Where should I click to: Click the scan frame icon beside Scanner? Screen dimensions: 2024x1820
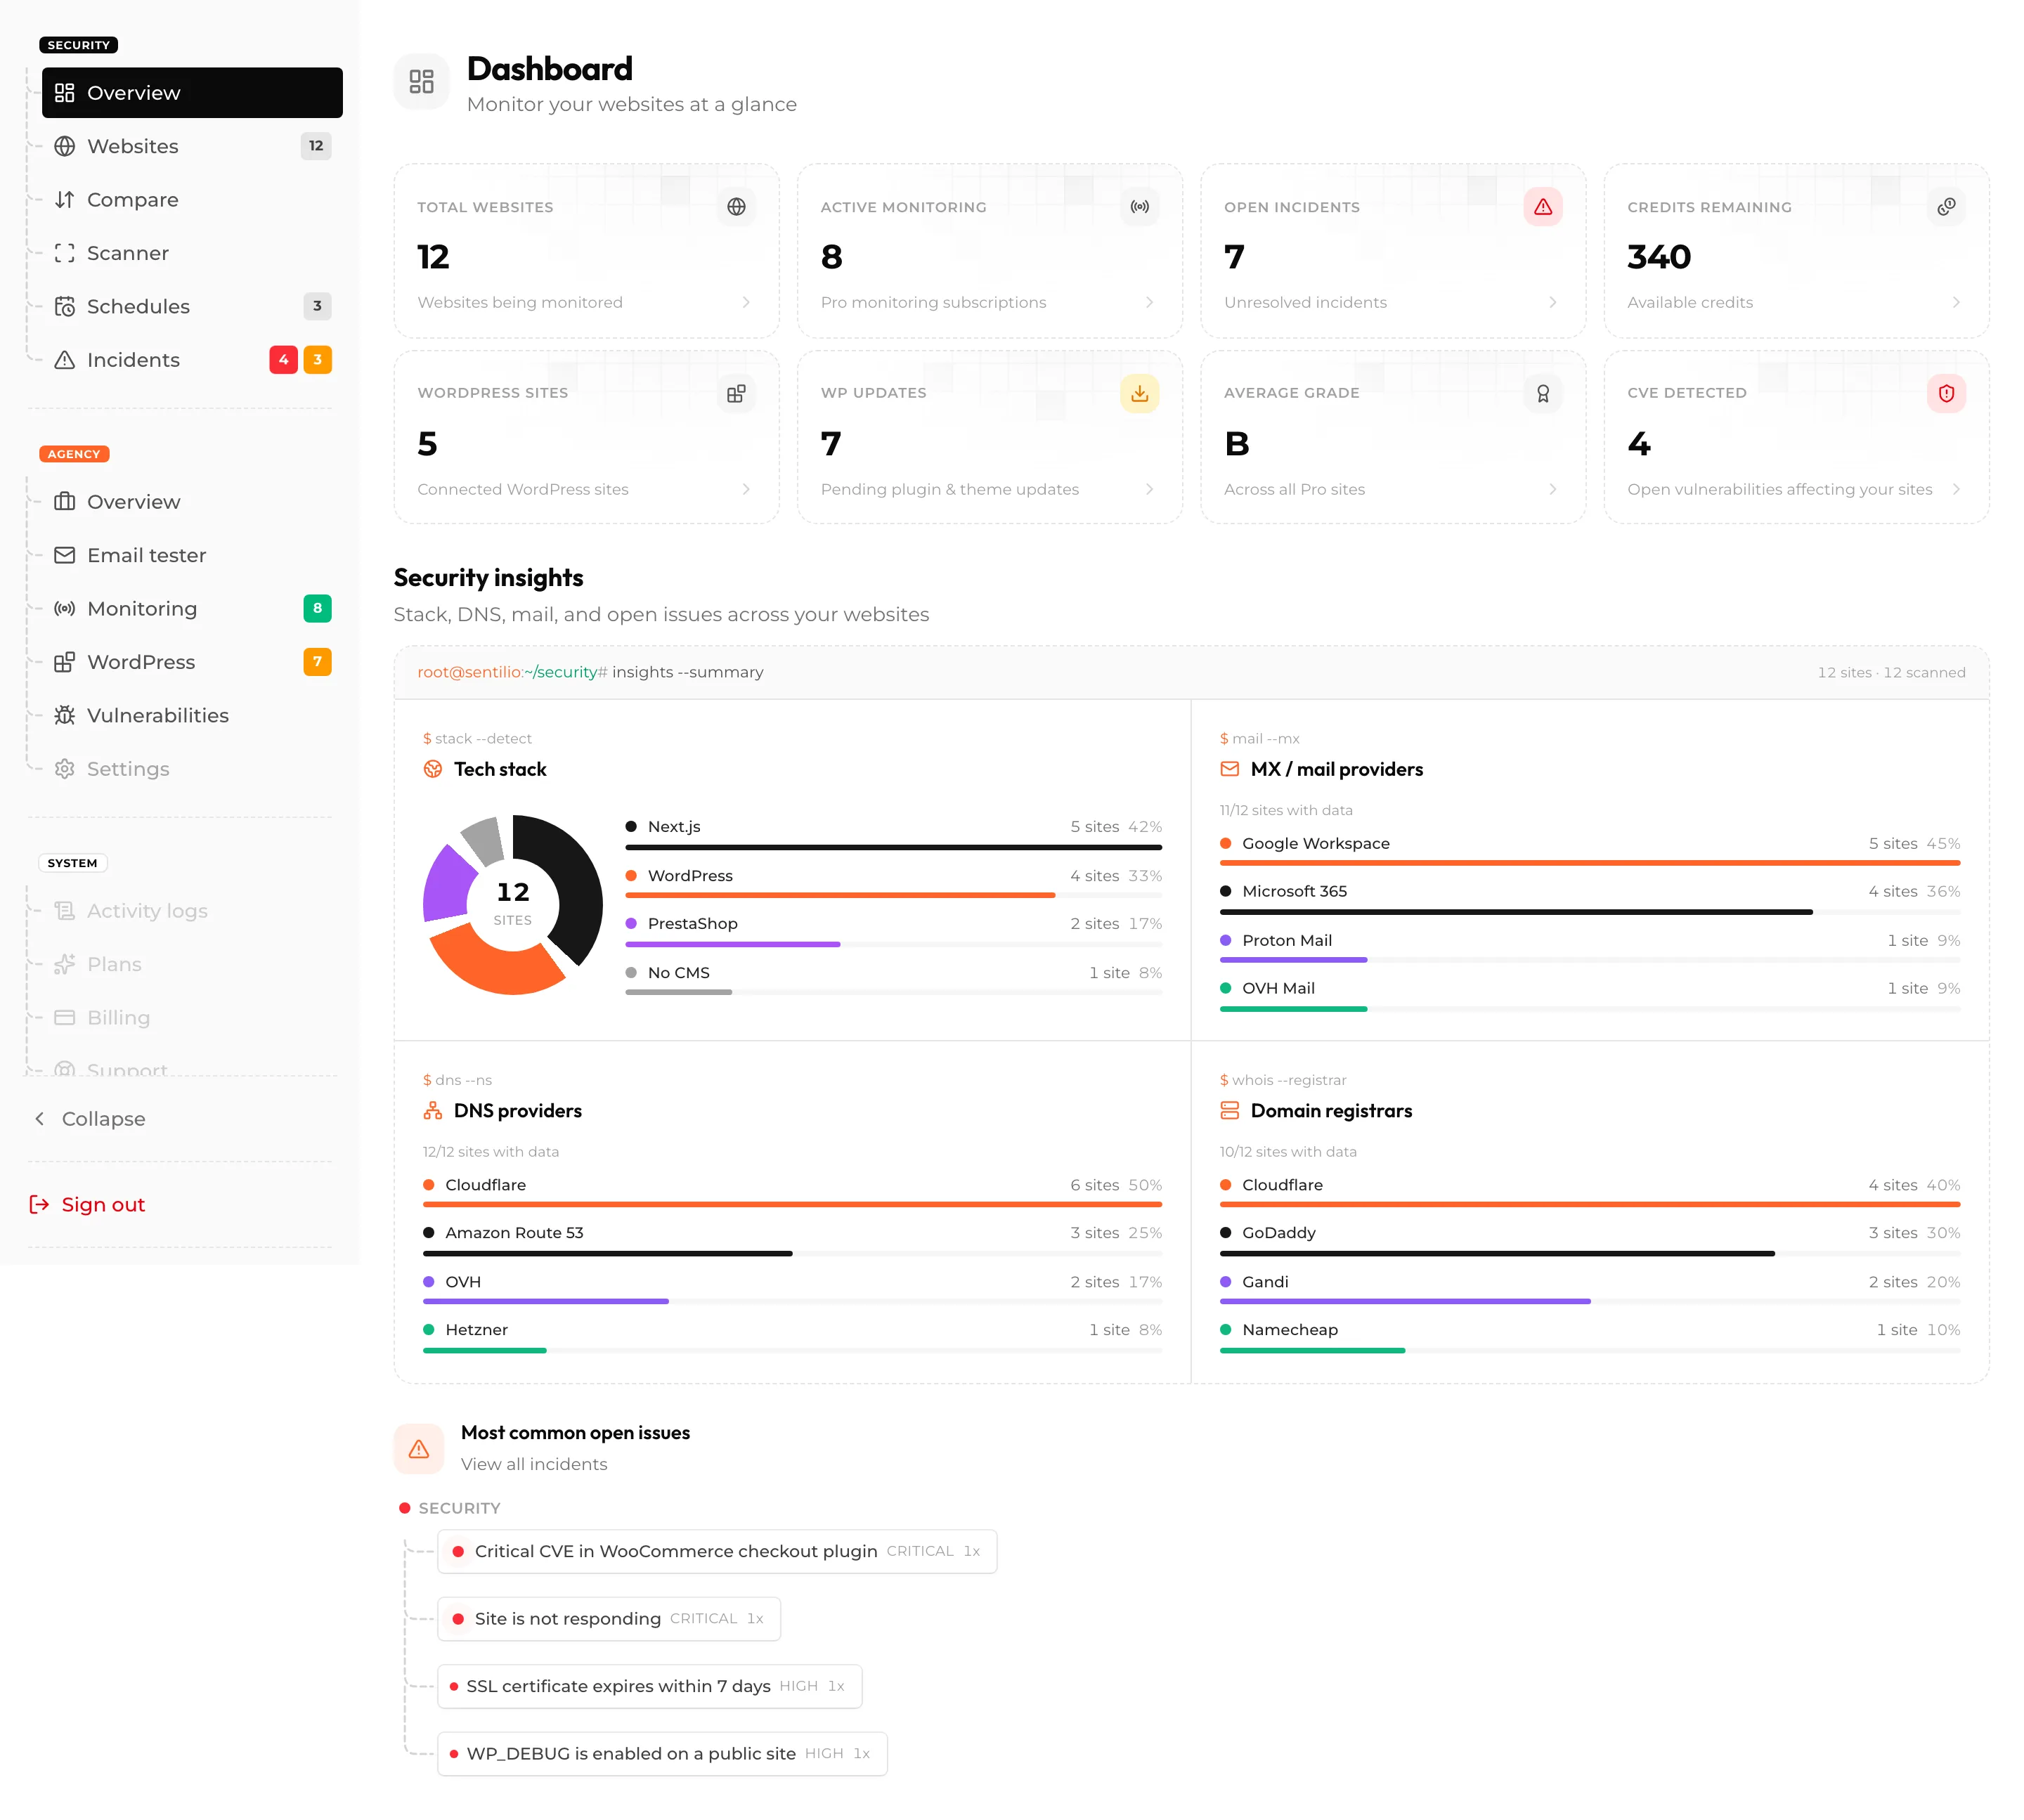65,253
